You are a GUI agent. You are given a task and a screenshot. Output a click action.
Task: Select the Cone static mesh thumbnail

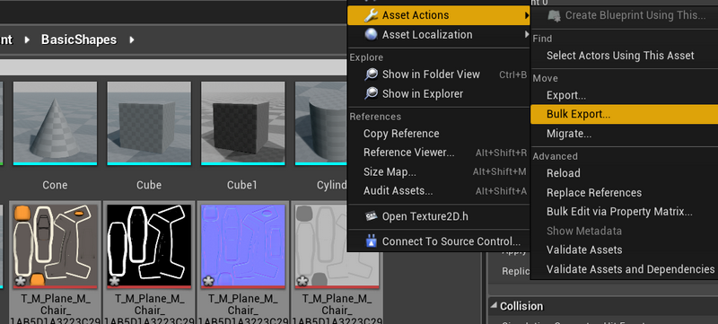tap(55, 124)
